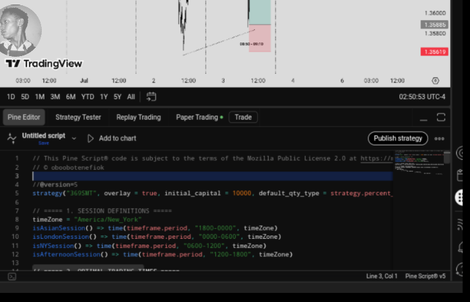
Task: Open chart settings gear on time axis
Action: click(435, 81)
